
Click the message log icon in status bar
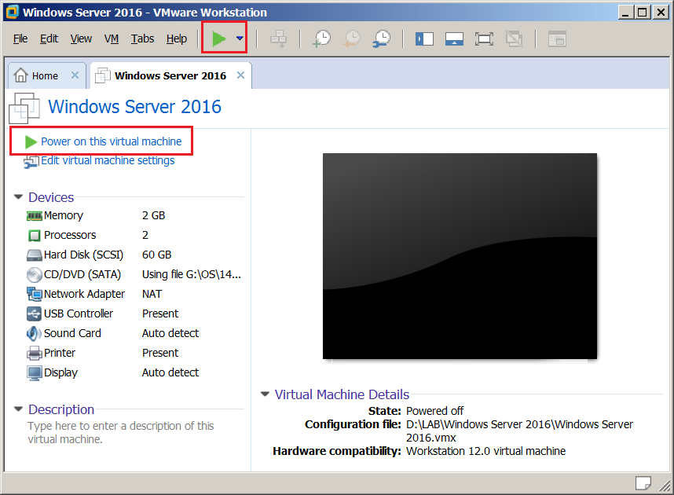pyautogui.click(x=643, y=483)
